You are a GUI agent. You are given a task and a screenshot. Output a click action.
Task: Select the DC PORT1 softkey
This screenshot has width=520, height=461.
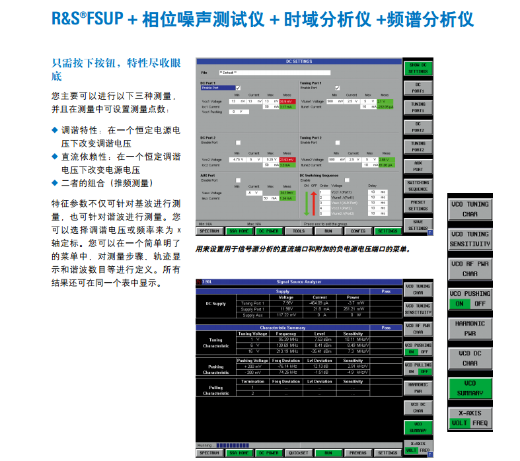click(418, 88)
